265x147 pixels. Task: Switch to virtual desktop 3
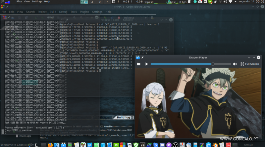(100, 2)
